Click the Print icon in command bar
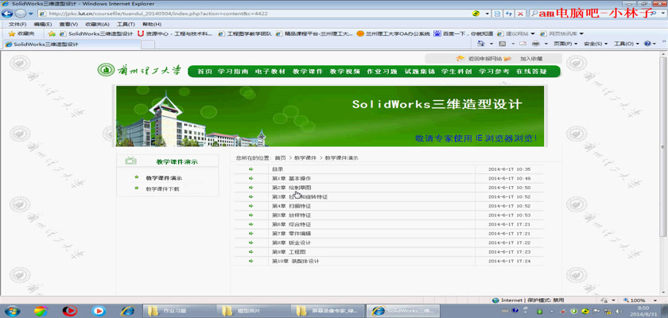Image resolution: width=668 pixels, height=318 pixels. click(536, 44)
